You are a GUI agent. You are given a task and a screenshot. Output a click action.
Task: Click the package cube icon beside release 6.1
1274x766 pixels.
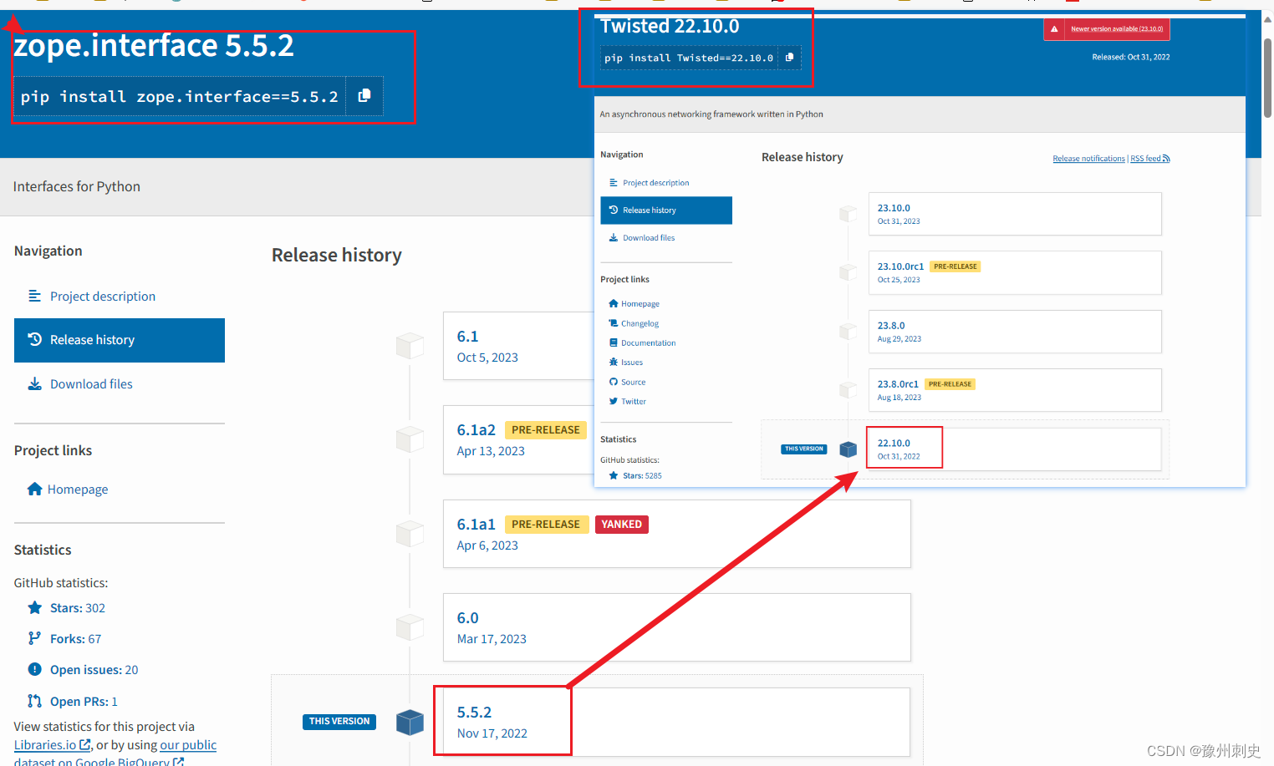pos(410,346)
